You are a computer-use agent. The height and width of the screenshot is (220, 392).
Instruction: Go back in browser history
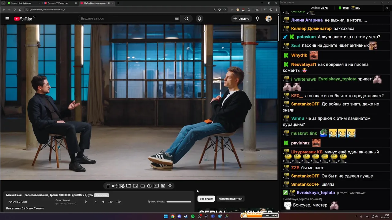pos(4,9)
